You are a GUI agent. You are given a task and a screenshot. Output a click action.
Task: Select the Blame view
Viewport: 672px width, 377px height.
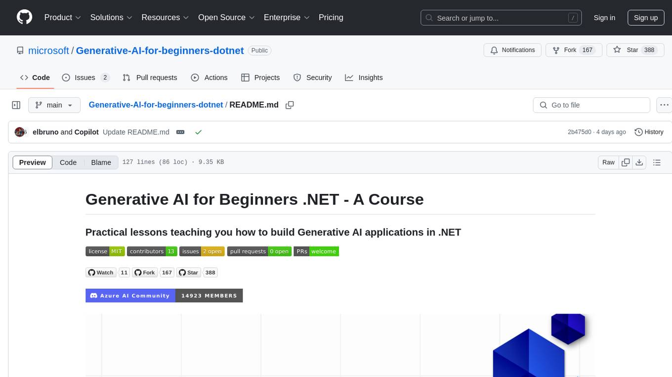click(101, 162)
